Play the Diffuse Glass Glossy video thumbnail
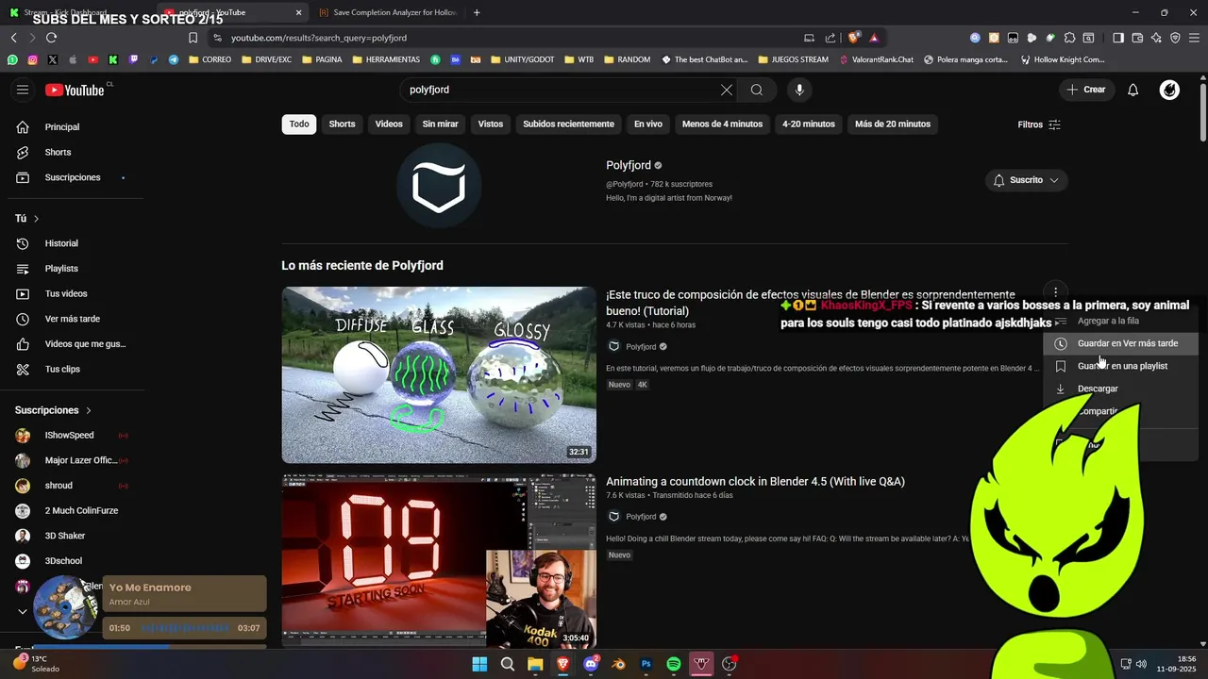This screenshot has height=679, width=1208. click(439, 374)
